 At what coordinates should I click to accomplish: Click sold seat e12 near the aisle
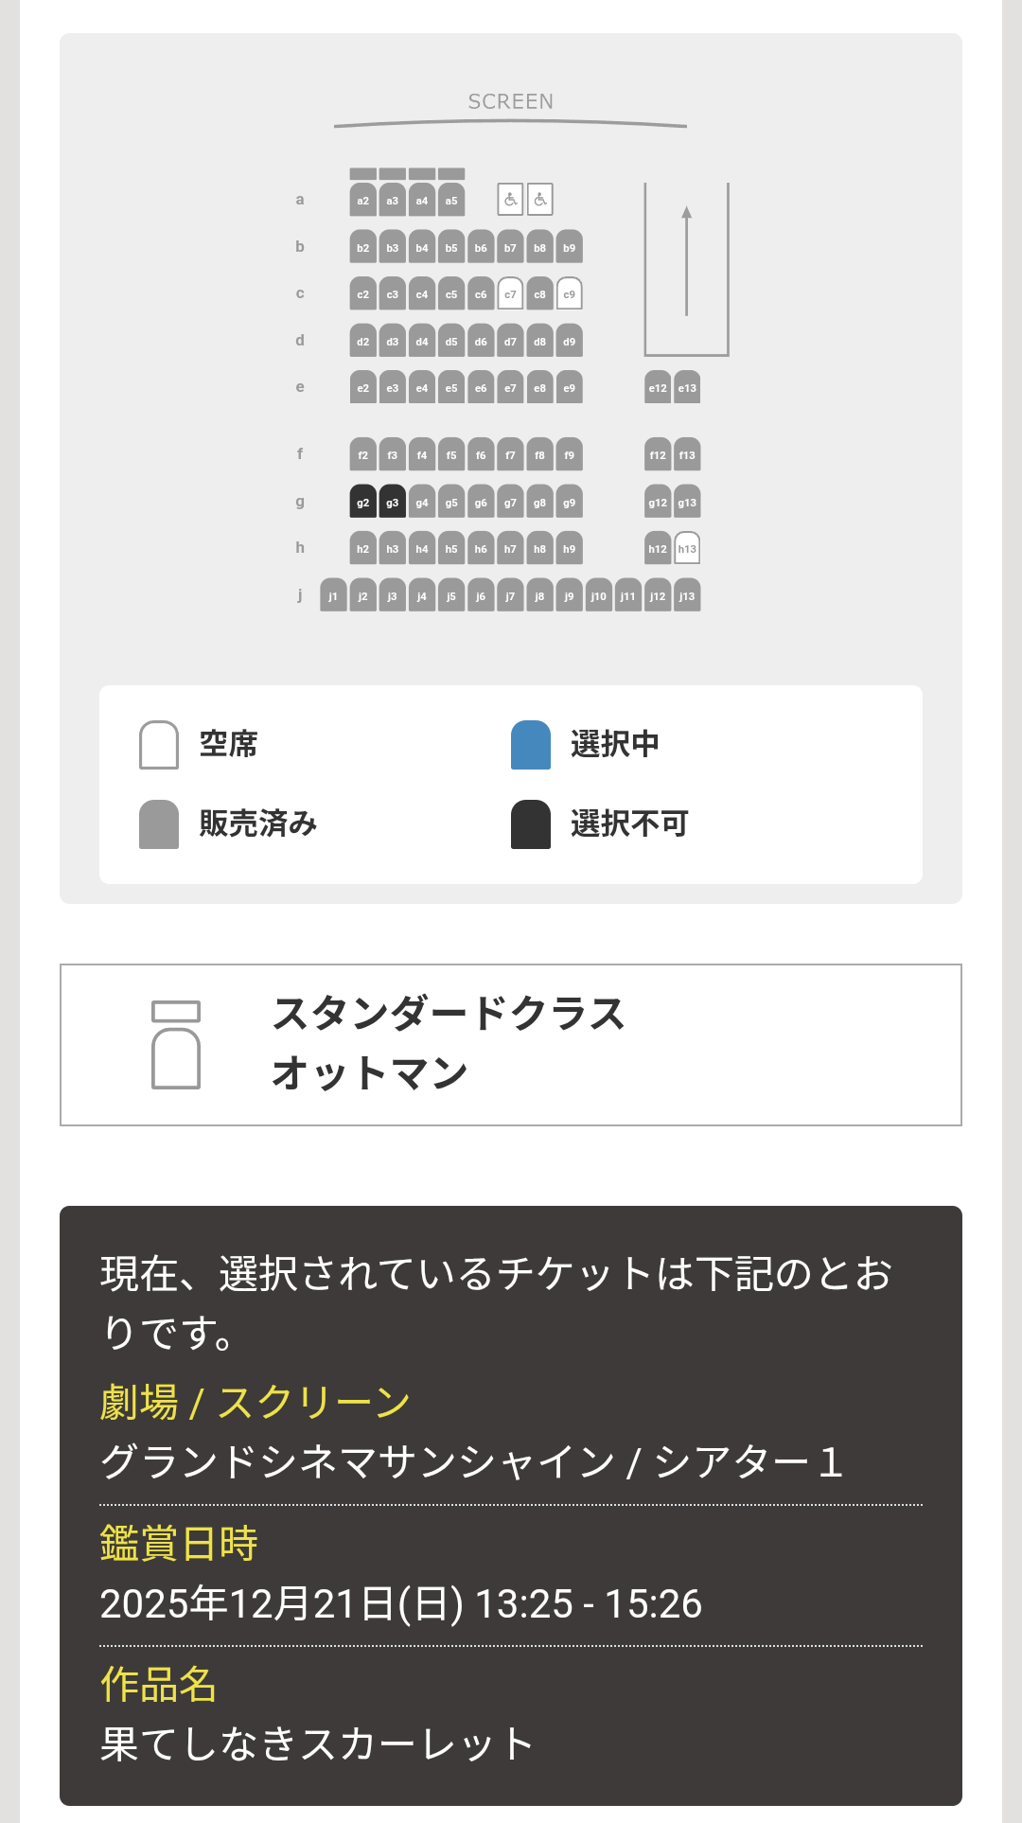click(x=658, y=388)
